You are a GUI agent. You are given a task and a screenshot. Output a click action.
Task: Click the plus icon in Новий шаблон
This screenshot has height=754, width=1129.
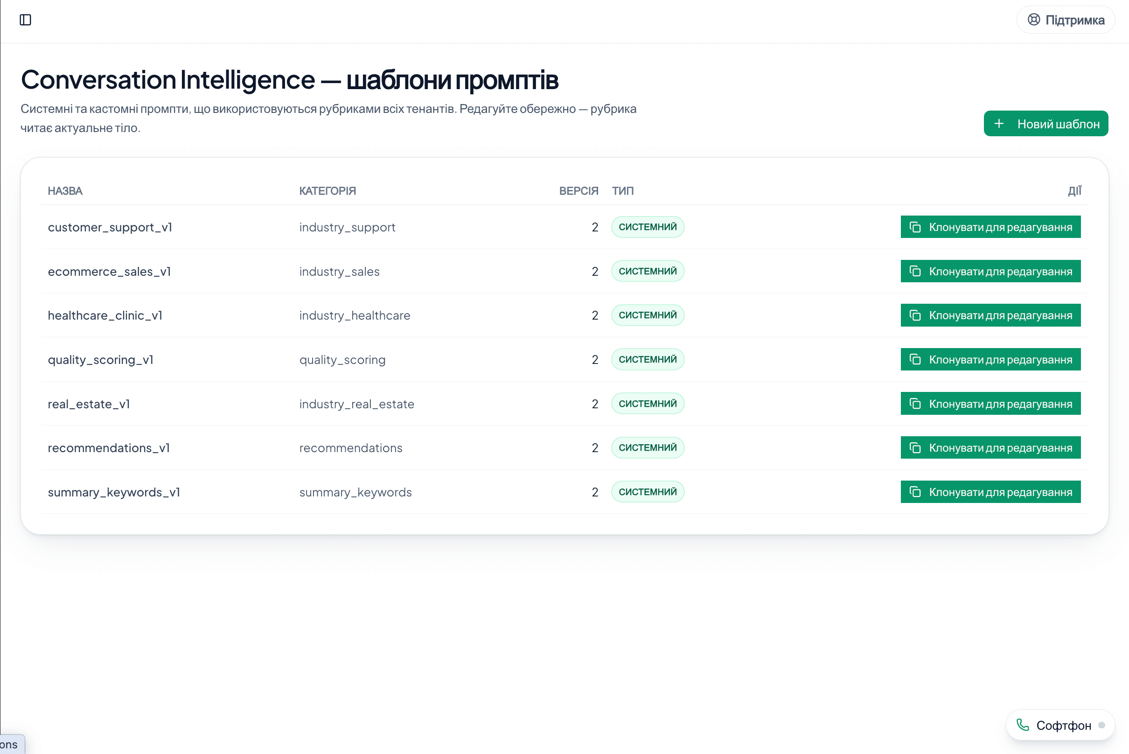coord(999,124)
